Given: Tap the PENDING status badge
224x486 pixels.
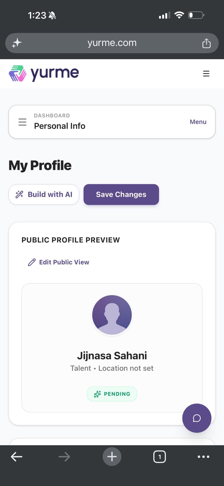Looking at the screenshot, I should click(112, 394).
